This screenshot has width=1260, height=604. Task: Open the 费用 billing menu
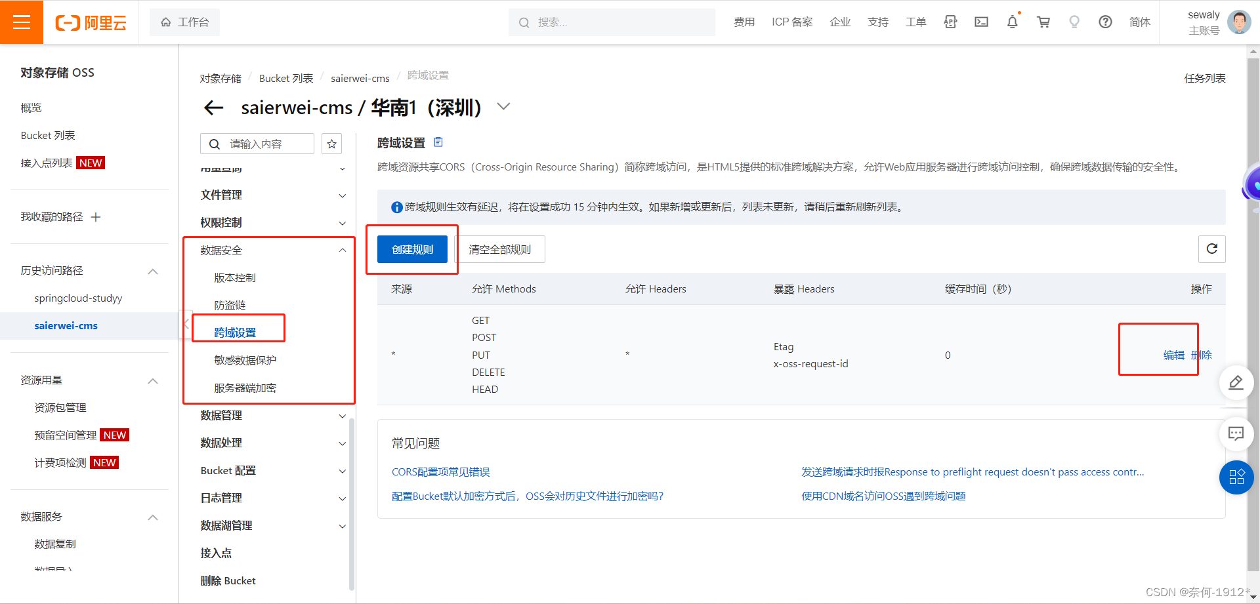[x=744, y=22]
